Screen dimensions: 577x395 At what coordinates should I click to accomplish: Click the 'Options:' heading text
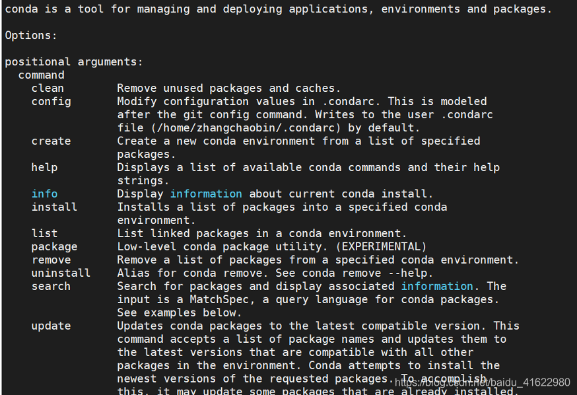(31, 36)
